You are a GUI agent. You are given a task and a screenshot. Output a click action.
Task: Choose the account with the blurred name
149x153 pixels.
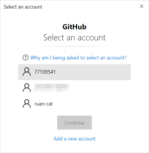tap(74, 88)
